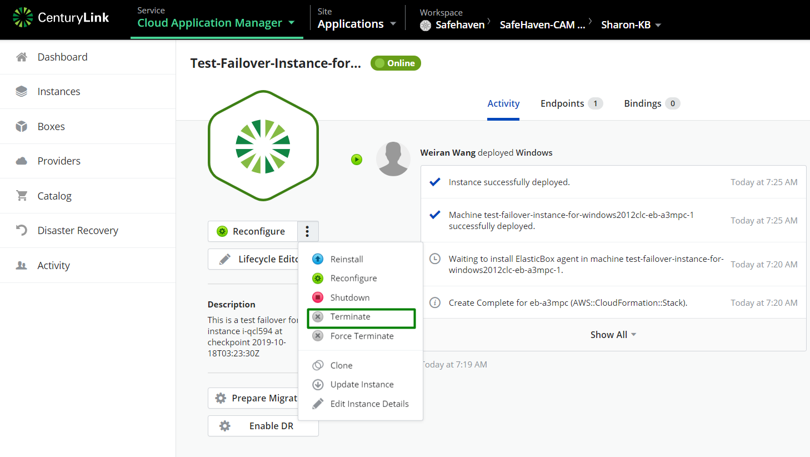Click the blue Reinstall arrow icon
Image resolution: width=810 pixels, height=457 pixels.
coord(318,259)
